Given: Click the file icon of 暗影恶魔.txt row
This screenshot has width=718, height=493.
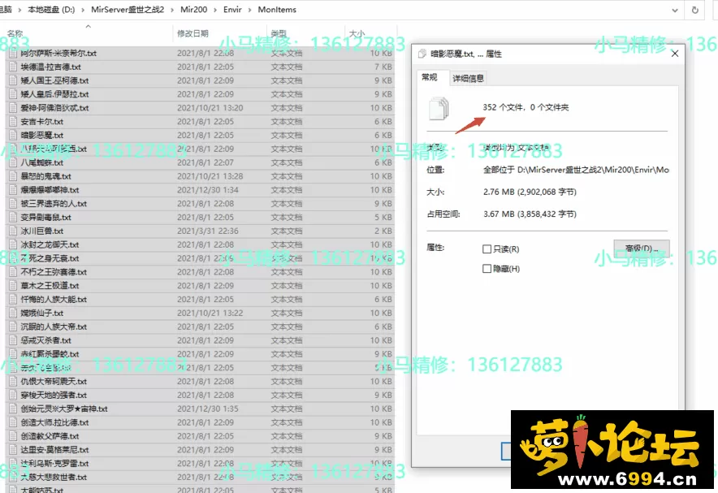Looking at the screenshot, I should (13, 136).
